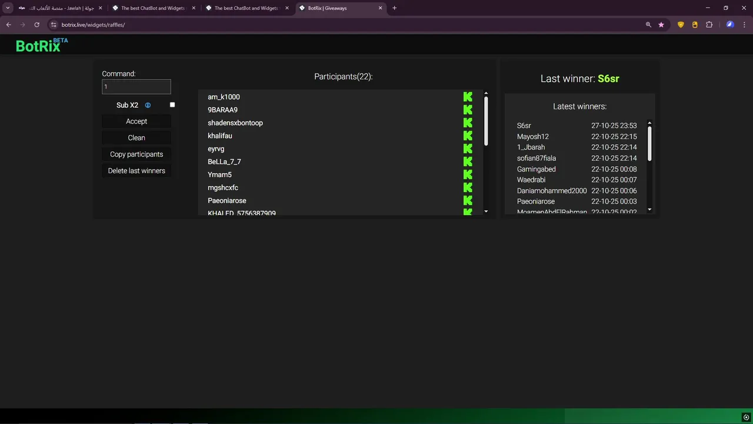This screenshot has height=424, width=753.
Task: Click the Clean button
Action: pos(136,138)
